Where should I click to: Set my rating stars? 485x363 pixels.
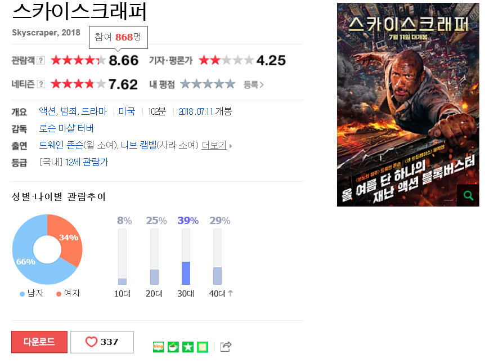[208, 84]
